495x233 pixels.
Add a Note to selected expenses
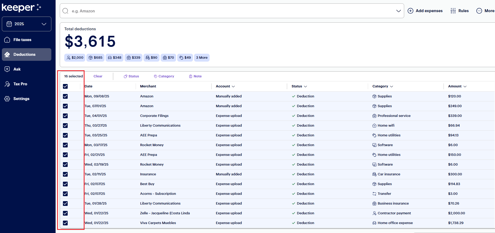pyautogui.click(x=195, y=76)
